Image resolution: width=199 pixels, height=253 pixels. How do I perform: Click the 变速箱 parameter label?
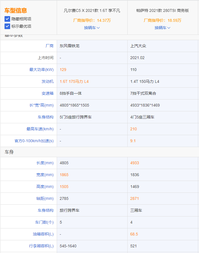pos(47,93)
